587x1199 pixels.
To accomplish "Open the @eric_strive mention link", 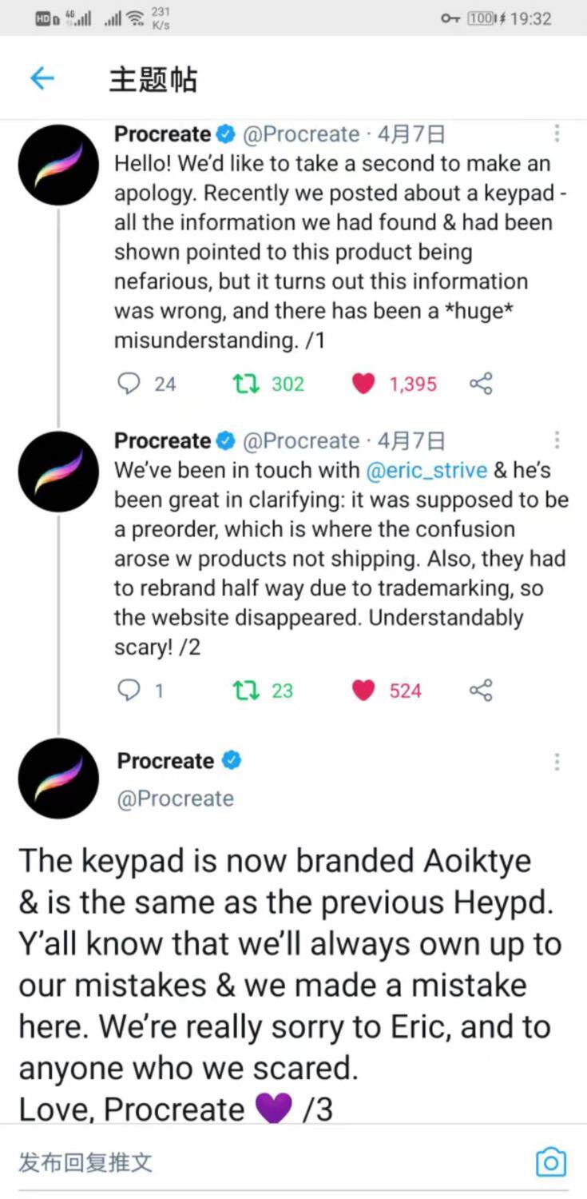I will (x=426, y=470).
